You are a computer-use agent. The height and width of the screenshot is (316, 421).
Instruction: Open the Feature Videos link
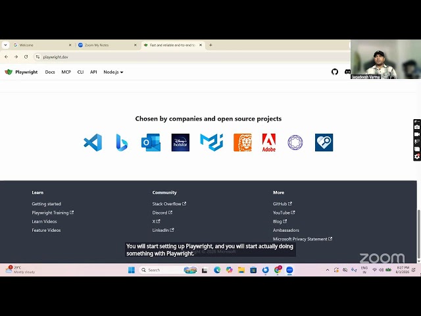click(46, 230)
